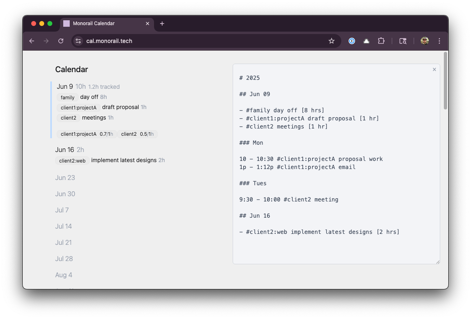
Task: Click the '#family day off [8 hrs]' line
Action: click(282, 110)
